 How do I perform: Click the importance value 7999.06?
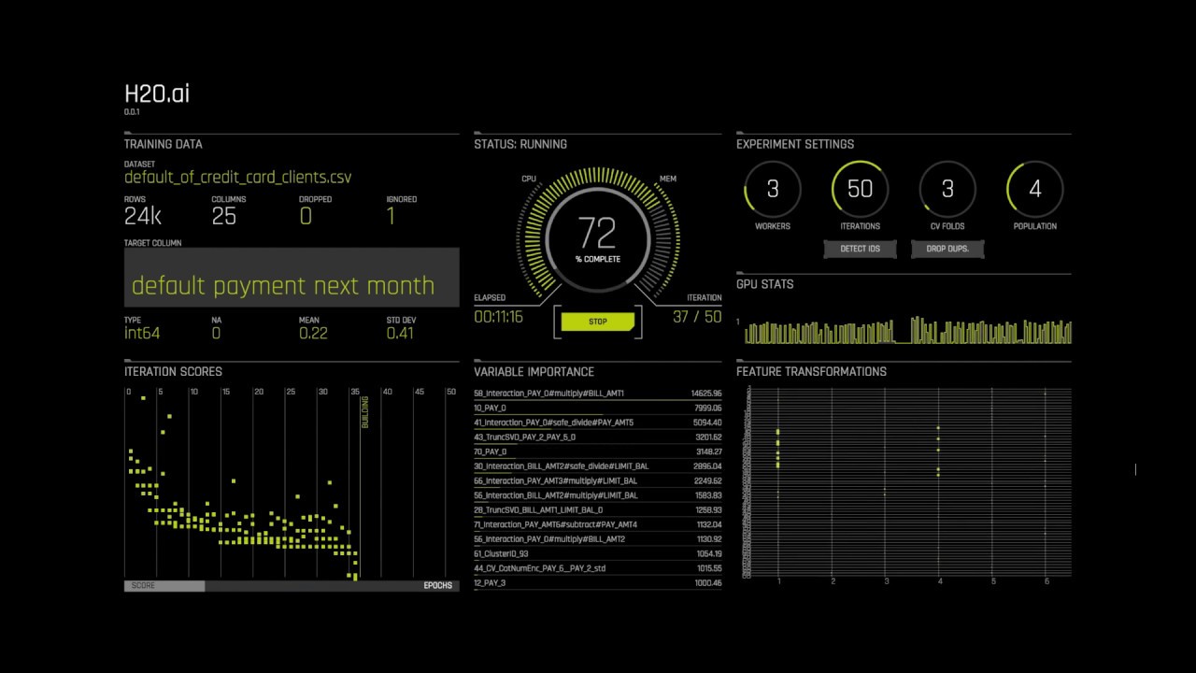coord(707,408)
